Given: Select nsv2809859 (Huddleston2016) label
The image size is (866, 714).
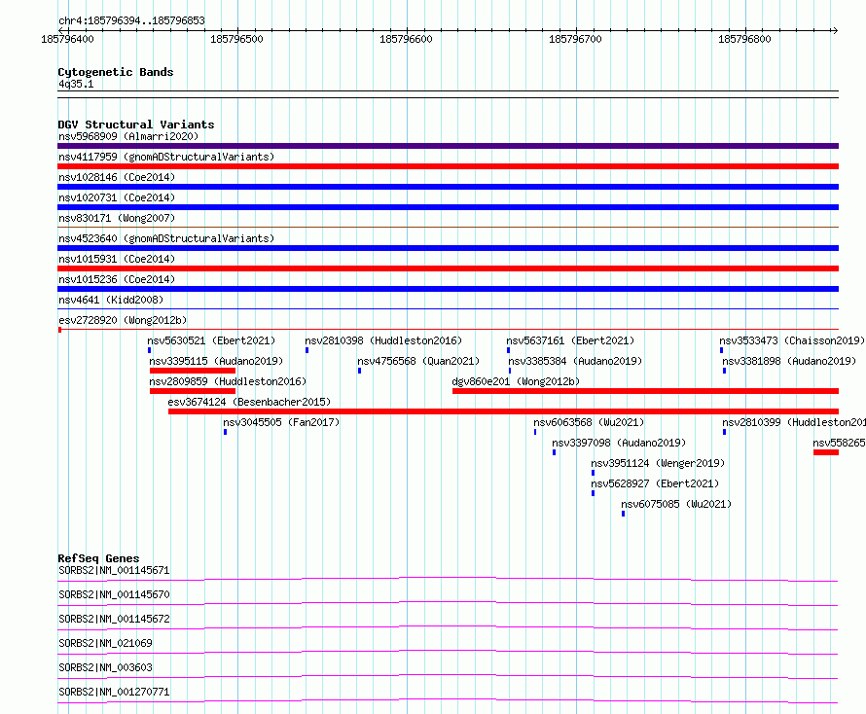Looking at the screenshot, I should point(228,381).
